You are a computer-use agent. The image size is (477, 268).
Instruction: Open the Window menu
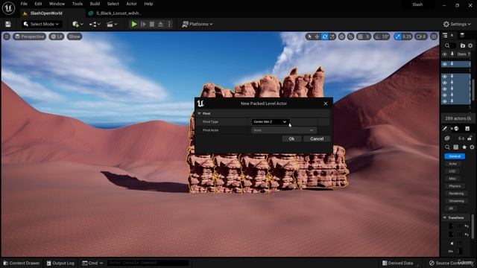(57, 4)
